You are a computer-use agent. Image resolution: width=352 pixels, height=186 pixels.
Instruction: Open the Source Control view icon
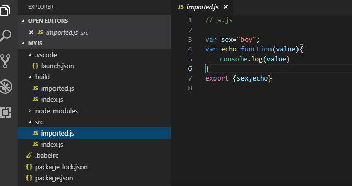(6, 61)
